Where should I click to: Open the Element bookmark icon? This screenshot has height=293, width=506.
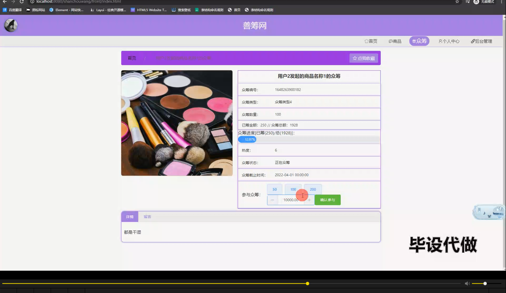click(51, 10)
